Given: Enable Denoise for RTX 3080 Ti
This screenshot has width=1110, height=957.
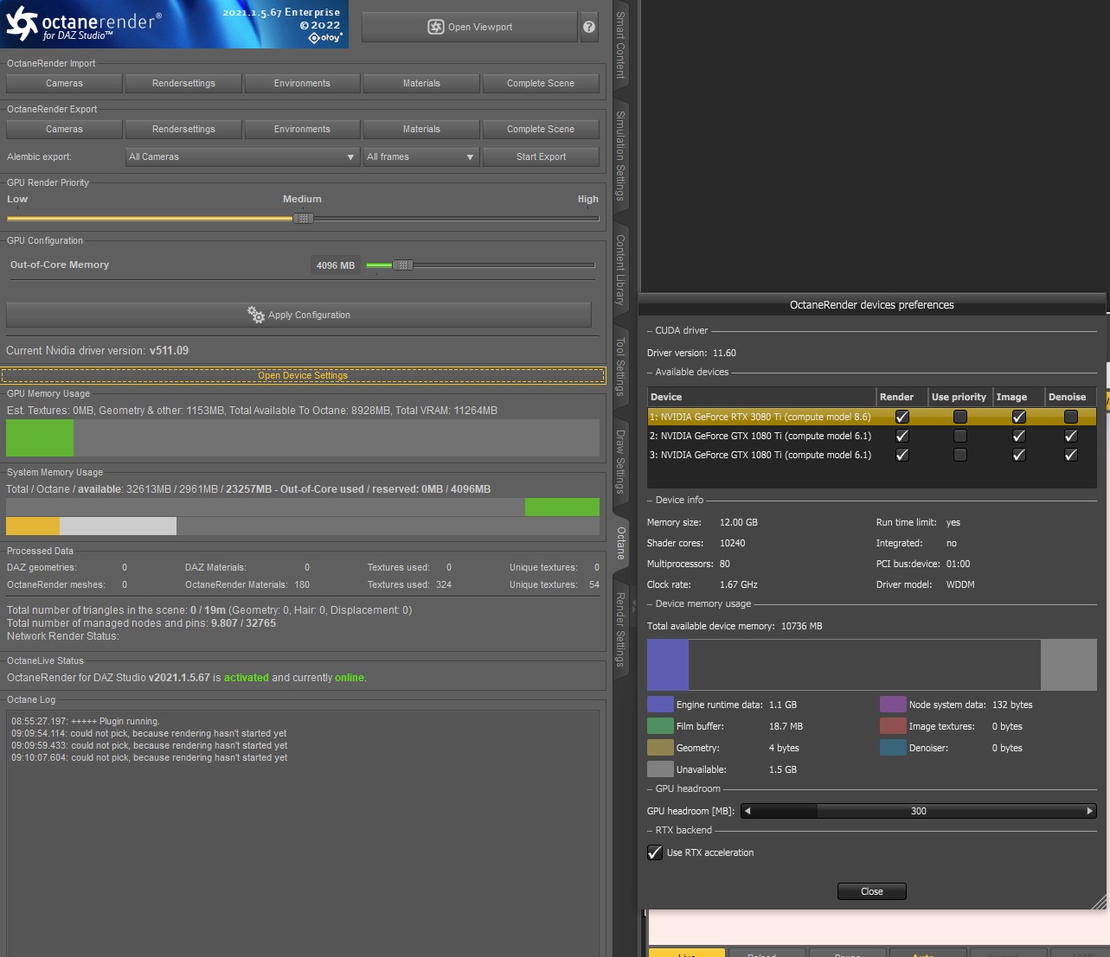Looking at the screenshot, I should (1070, 417).
